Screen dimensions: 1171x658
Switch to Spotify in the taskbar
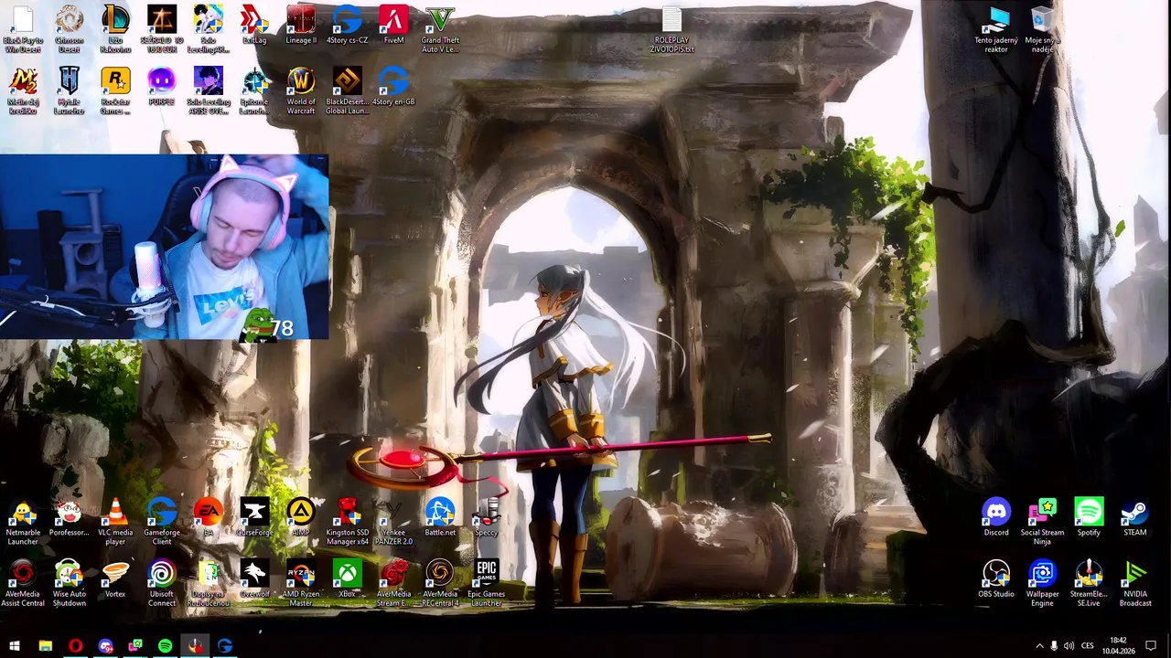click(x=165, y=646)
